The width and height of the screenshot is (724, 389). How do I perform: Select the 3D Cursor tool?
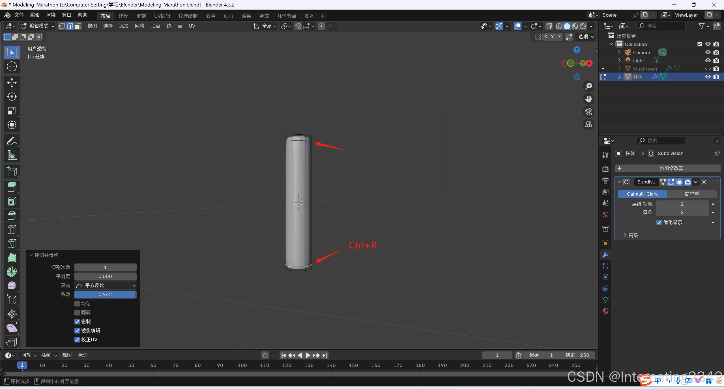tap(12, 67)
